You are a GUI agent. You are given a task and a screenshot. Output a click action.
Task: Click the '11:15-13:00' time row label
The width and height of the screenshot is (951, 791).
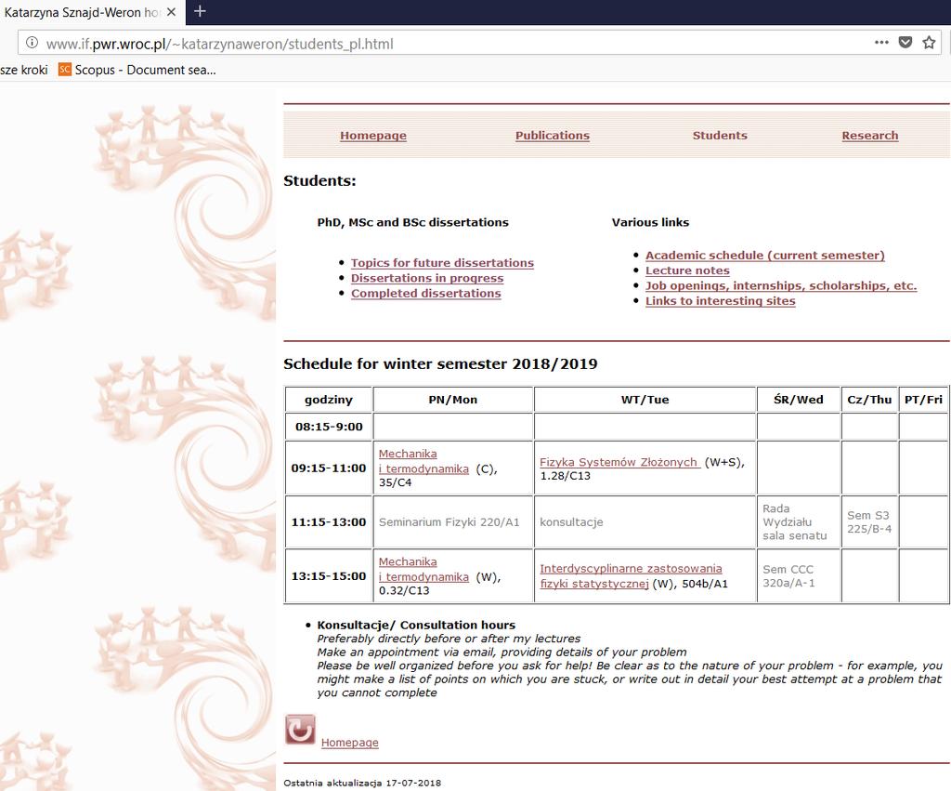click(329, 522)
